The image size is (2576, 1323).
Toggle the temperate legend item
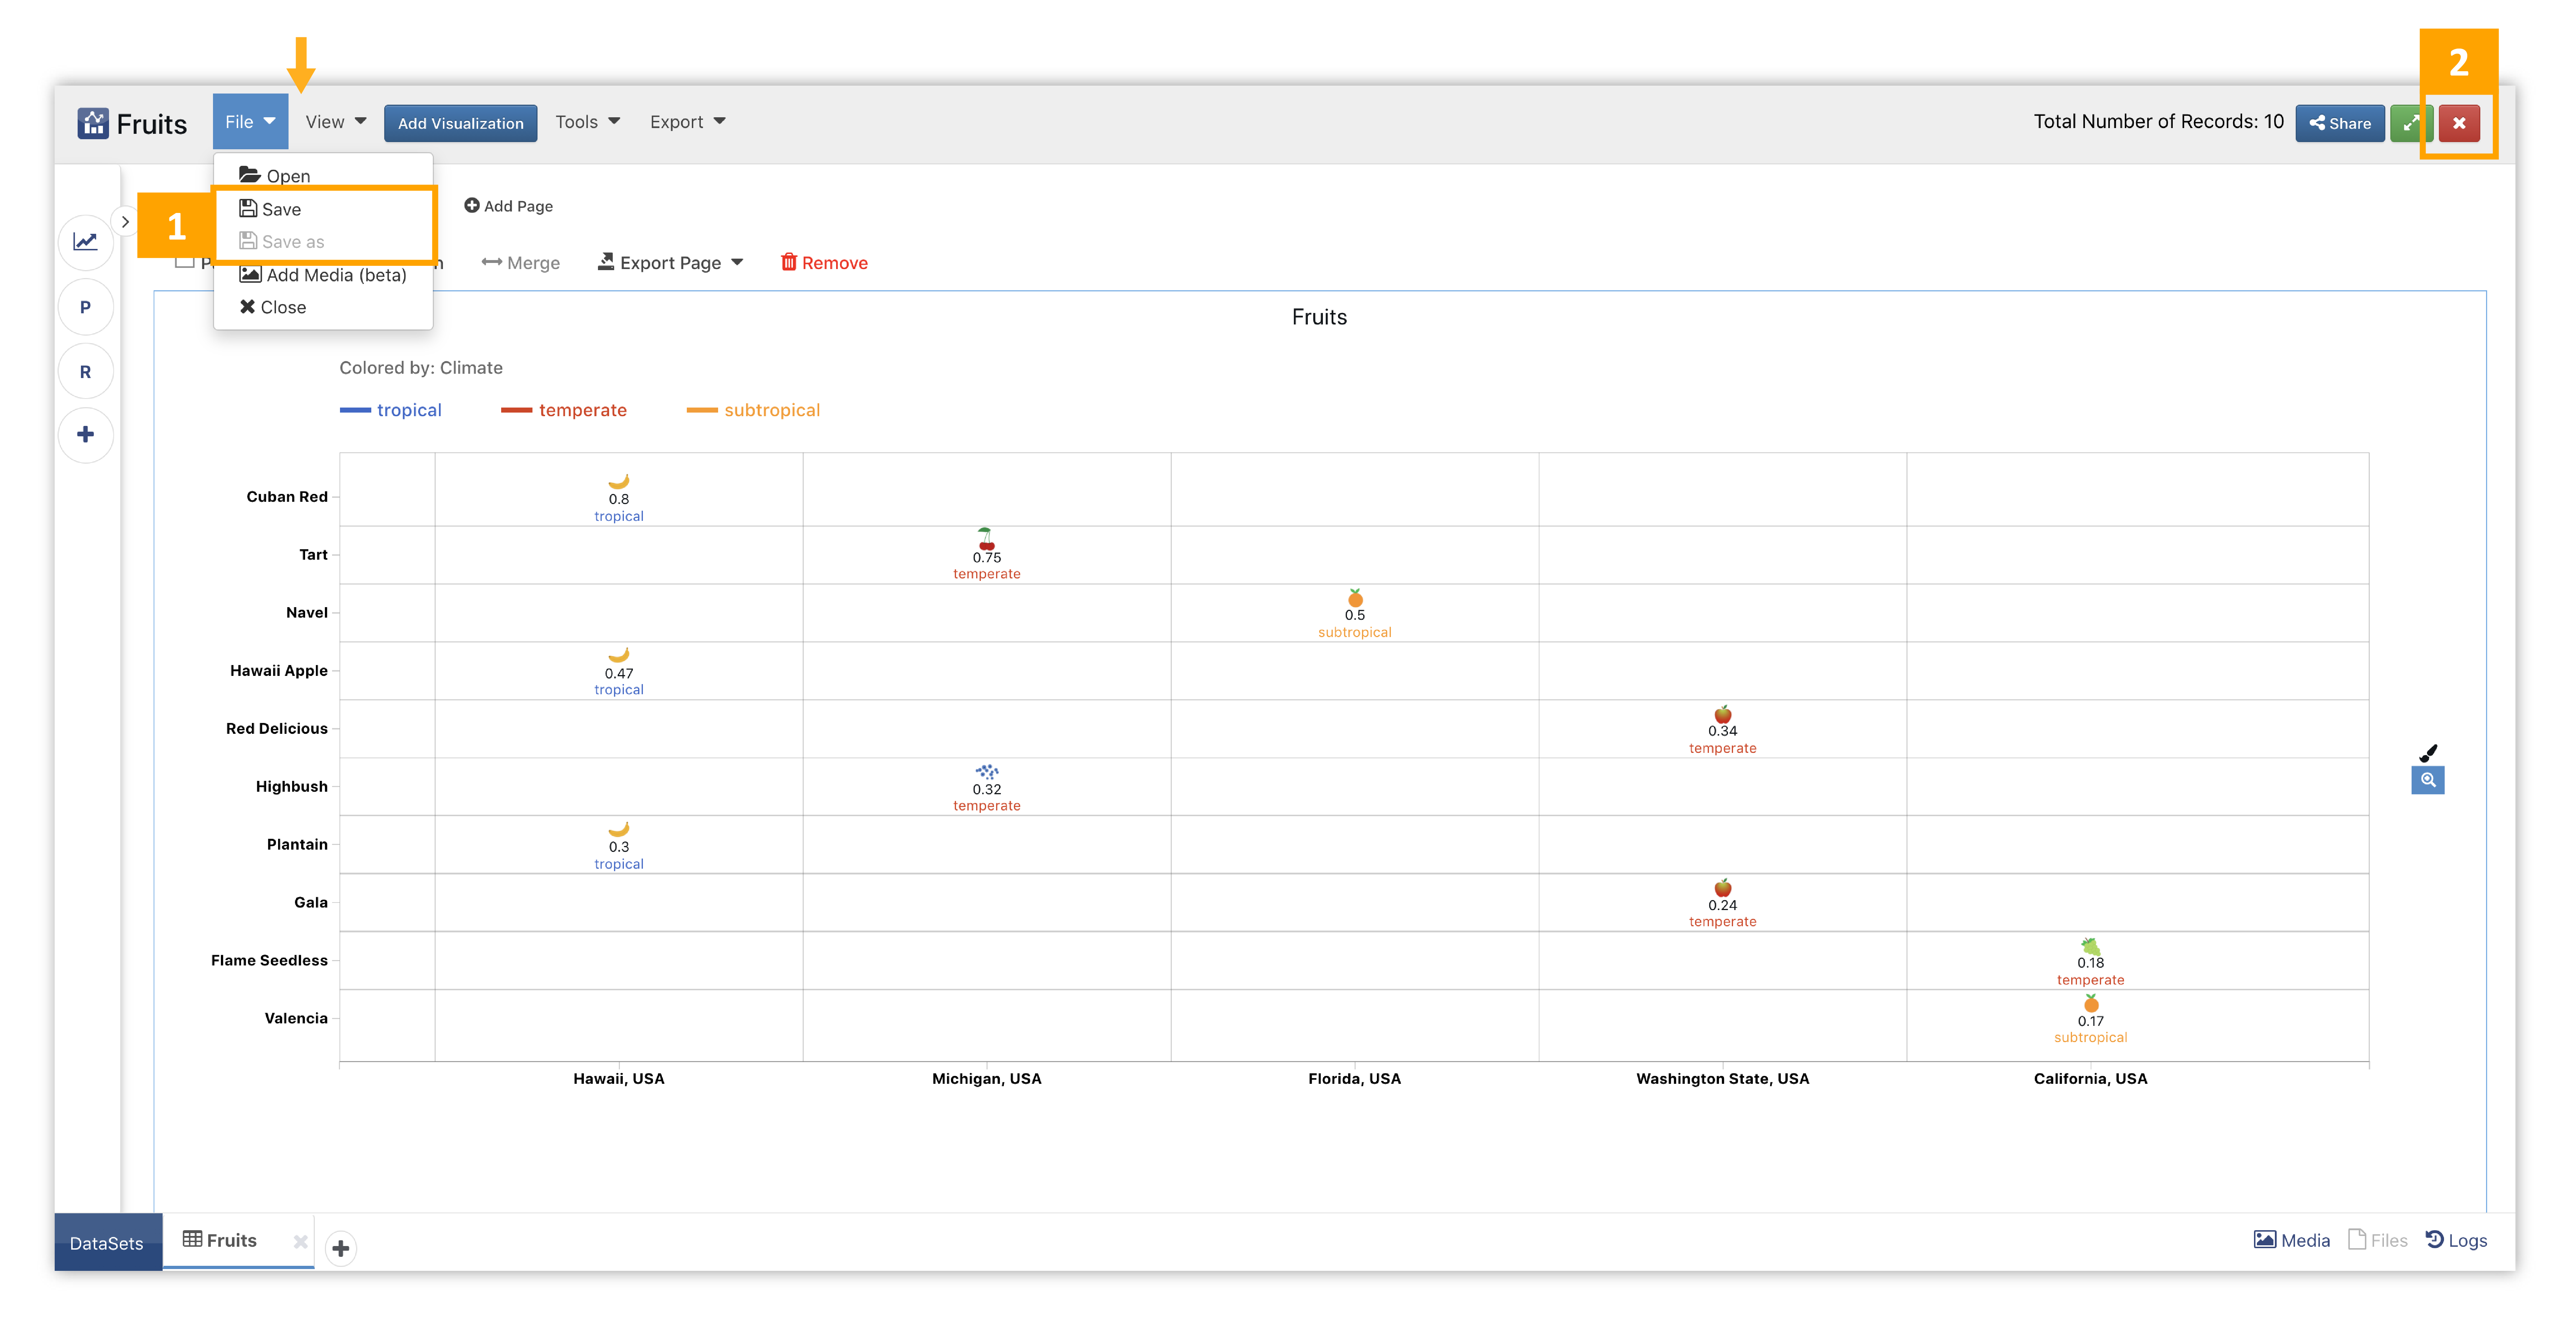coord(564,410)
